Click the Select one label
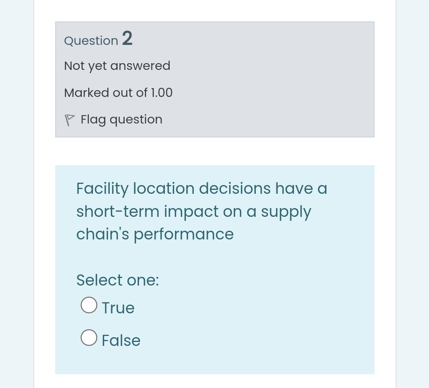429x388 pixels. click(x=118, y=280)
